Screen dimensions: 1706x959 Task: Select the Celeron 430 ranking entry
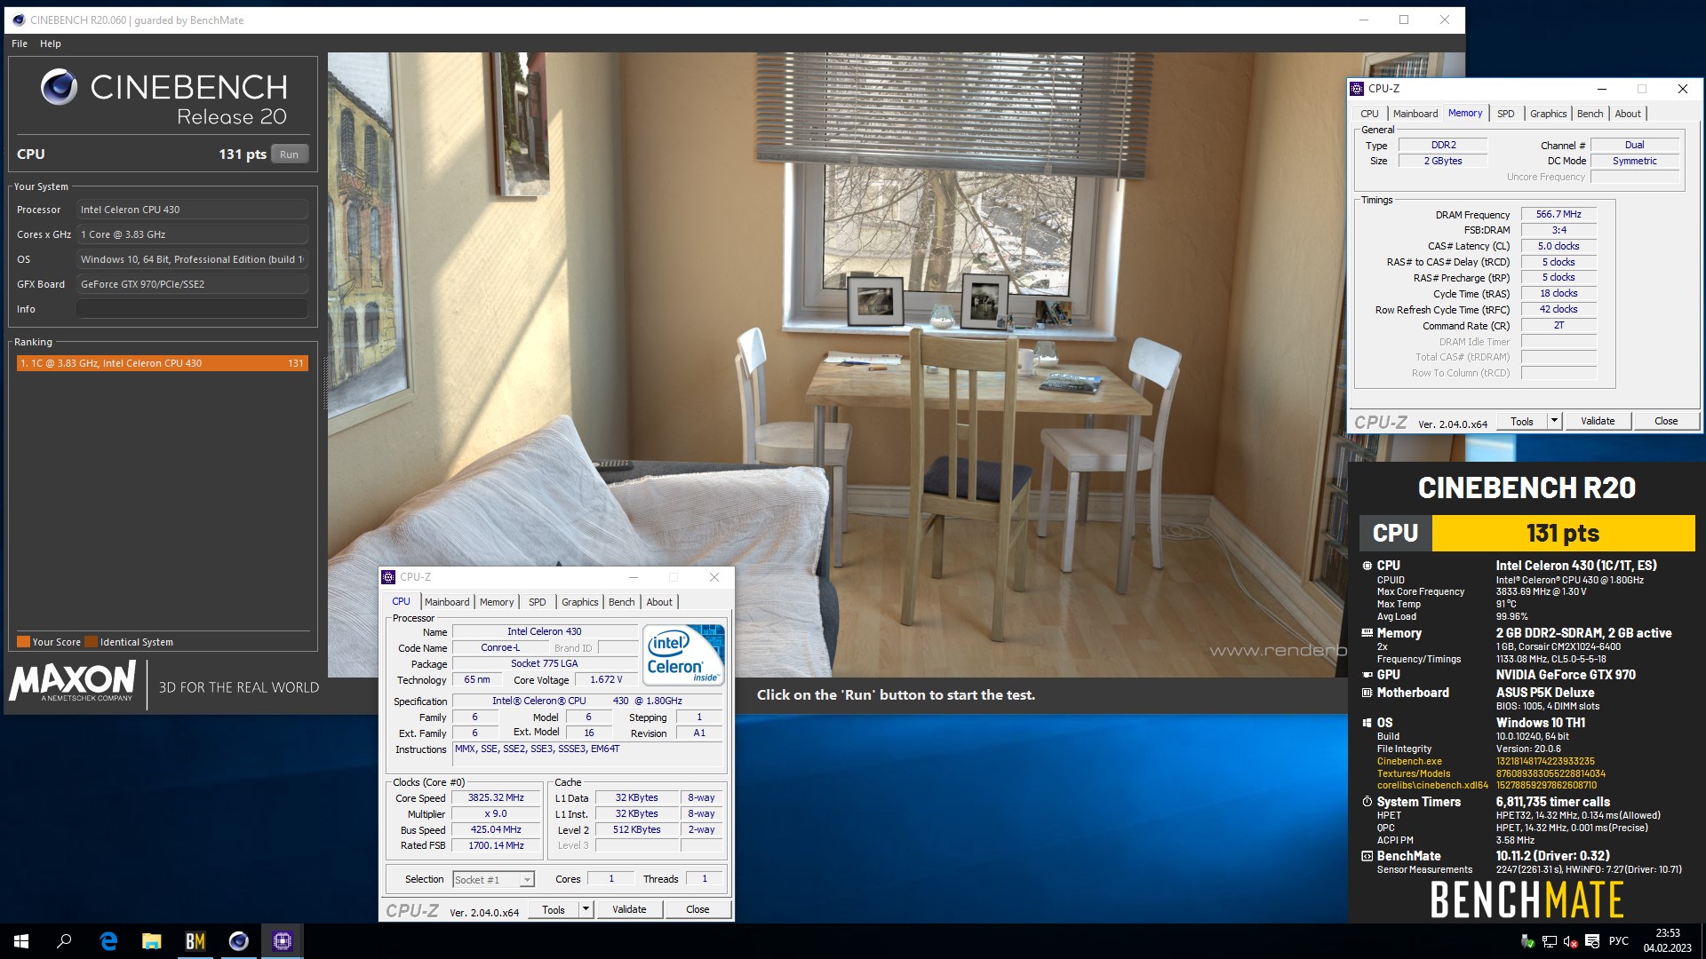[x=163, y=363]
